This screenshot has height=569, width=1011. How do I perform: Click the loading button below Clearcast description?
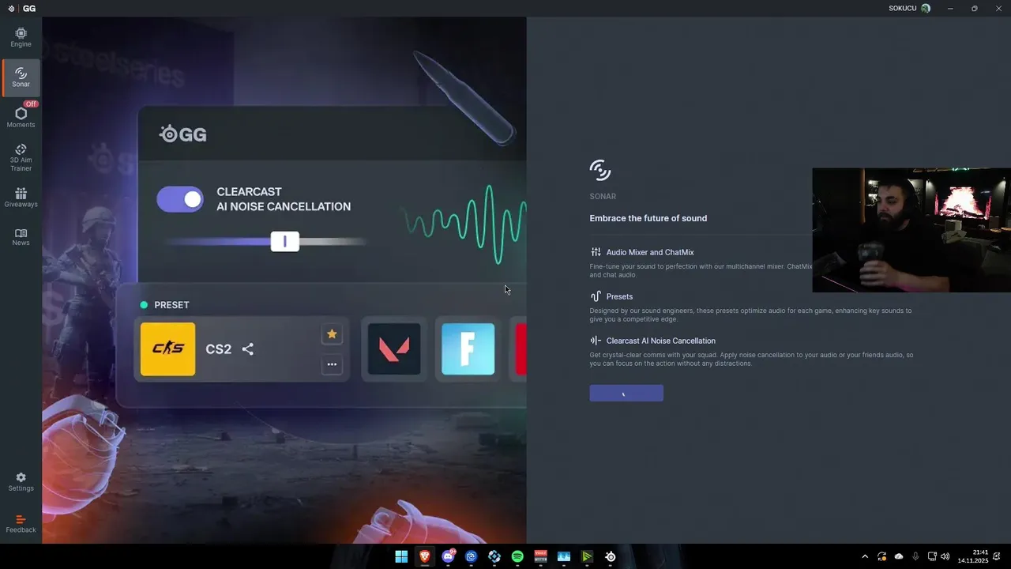tap(626, 393)
